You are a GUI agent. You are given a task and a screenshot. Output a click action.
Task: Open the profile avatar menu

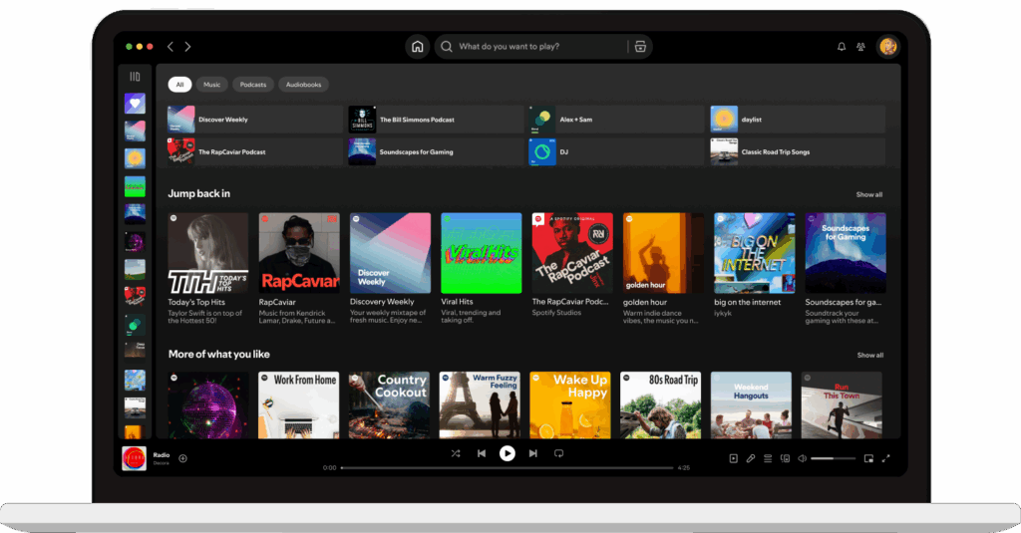pos(887,47)
